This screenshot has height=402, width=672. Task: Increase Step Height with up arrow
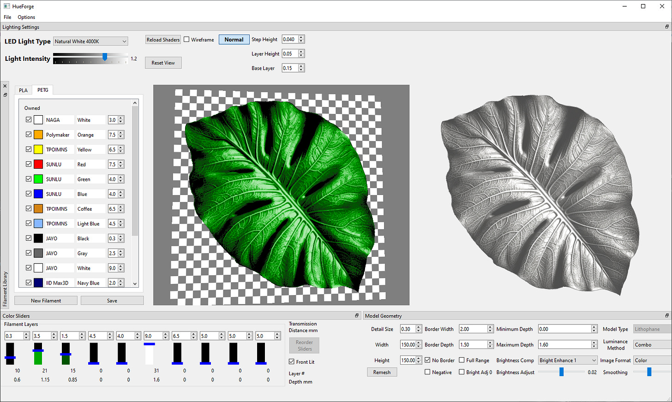pyautogui.click(x=301, y=37)
